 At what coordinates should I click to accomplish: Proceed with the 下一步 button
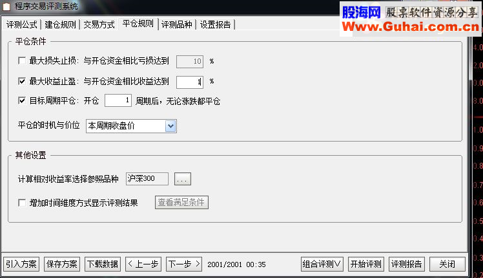pyautogui.click(x=184, y=264)
